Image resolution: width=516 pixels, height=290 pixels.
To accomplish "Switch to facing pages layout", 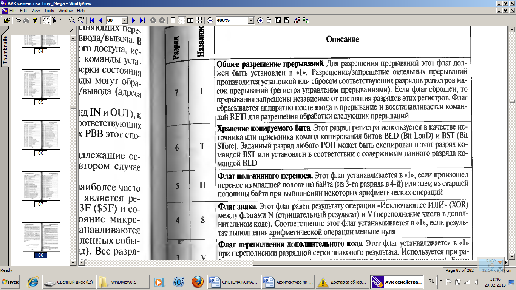I will 190,20.
